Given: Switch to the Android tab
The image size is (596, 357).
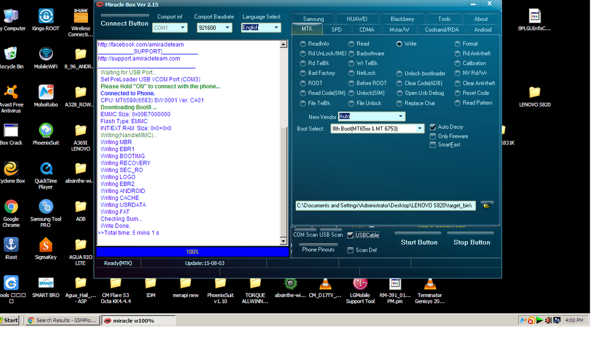Looking at the screenshot, I should (483, 29).
